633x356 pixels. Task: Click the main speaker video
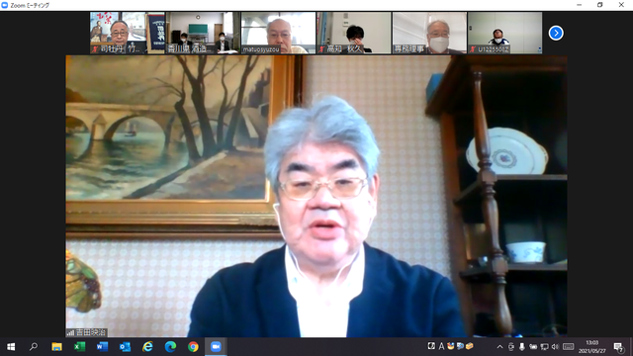(x=316, y=196)
